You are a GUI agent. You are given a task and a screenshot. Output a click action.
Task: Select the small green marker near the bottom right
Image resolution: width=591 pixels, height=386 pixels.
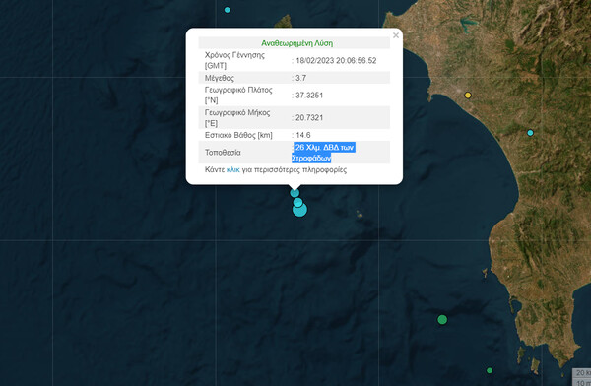(490, 370)
